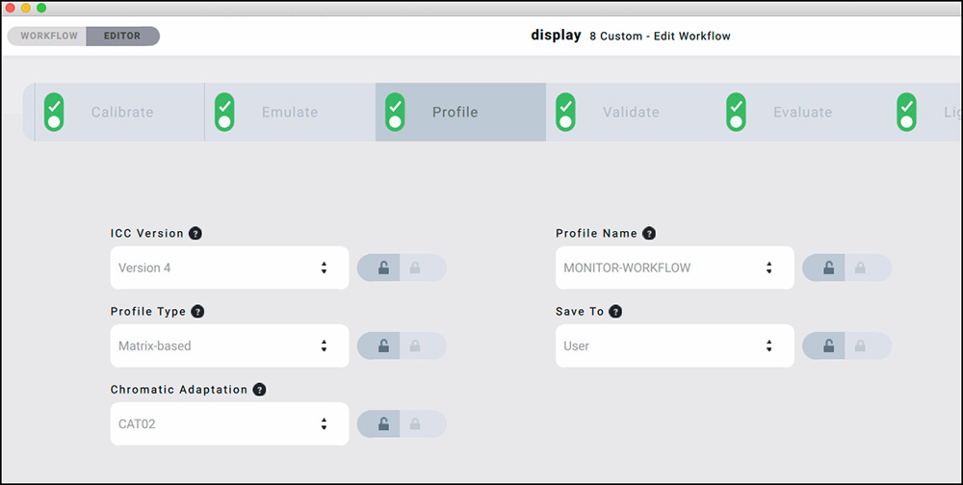Viewport: 963px width, 485px height.
Task: Open help for ICC Version
Action: [195, 233]
